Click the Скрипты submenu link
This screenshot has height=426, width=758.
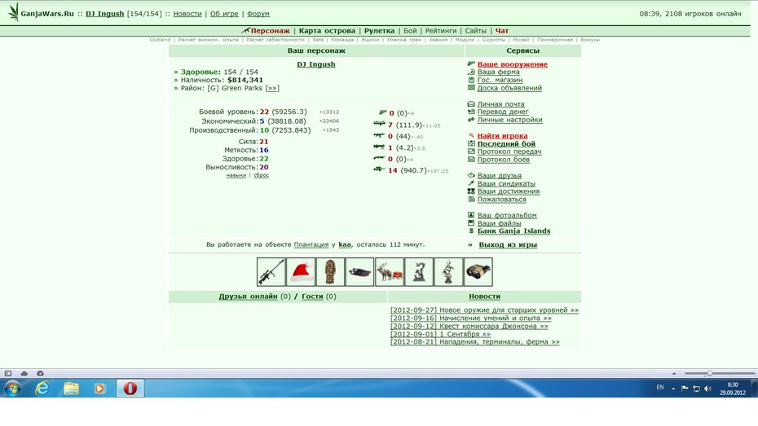click(x=494, y=40)
